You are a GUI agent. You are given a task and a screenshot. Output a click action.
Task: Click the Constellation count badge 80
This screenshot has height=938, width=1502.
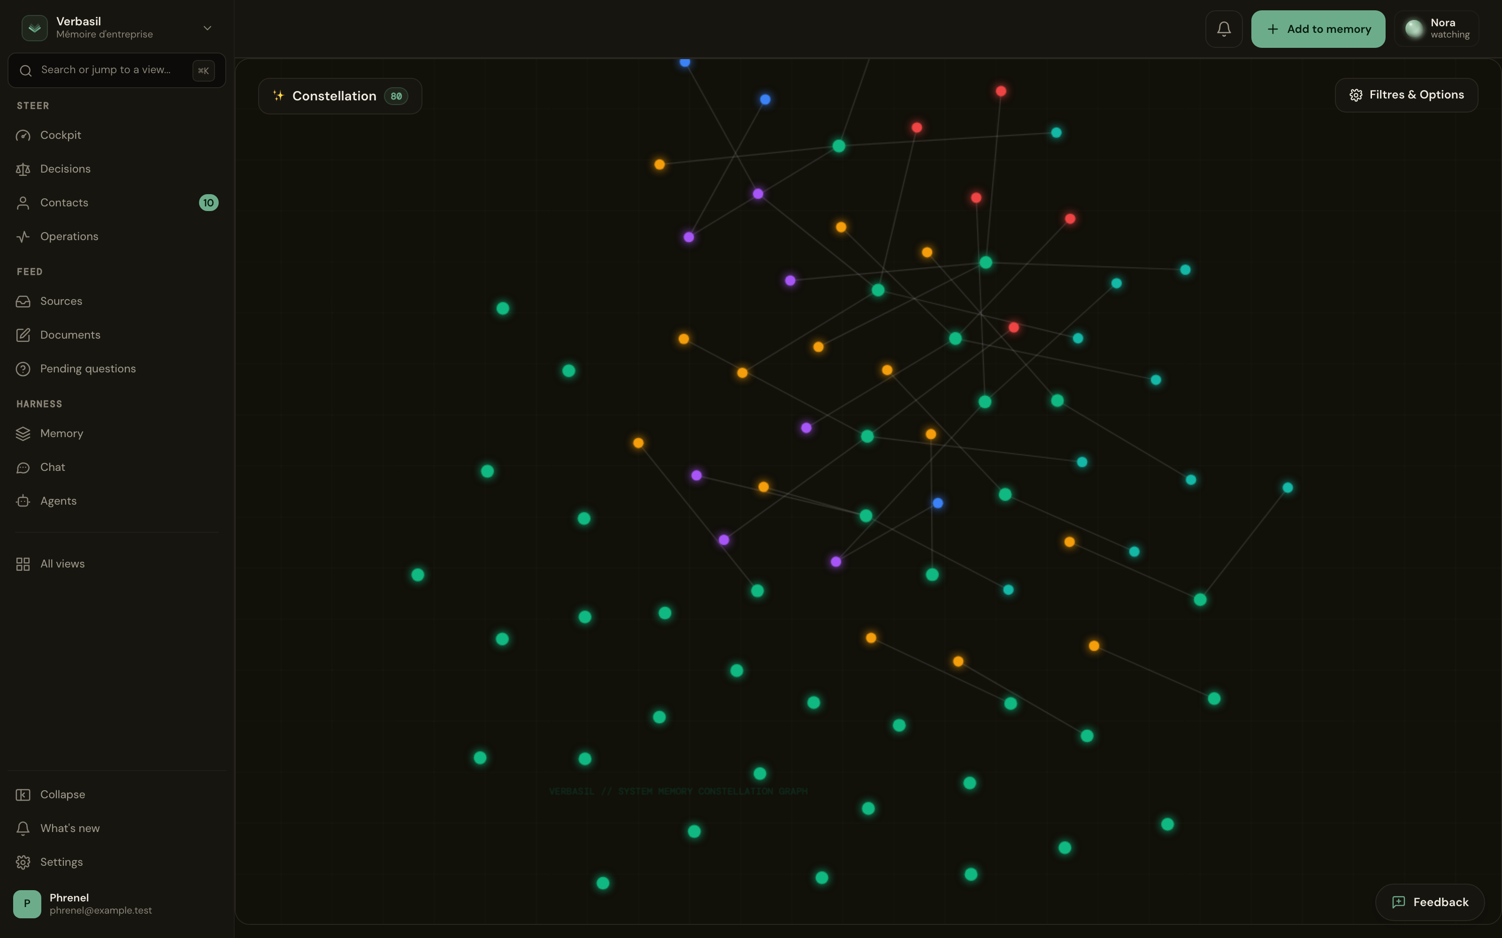396,96
